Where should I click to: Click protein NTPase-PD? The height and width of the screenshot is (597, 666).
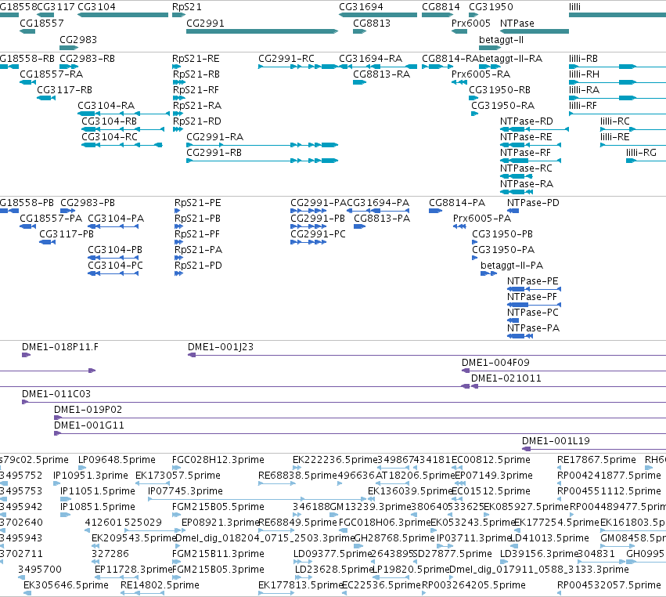click(x=533, y=203)
